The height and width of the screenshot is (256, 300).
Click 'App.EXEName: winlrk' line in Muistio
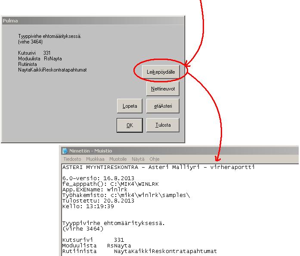click(x=95, y=190)
